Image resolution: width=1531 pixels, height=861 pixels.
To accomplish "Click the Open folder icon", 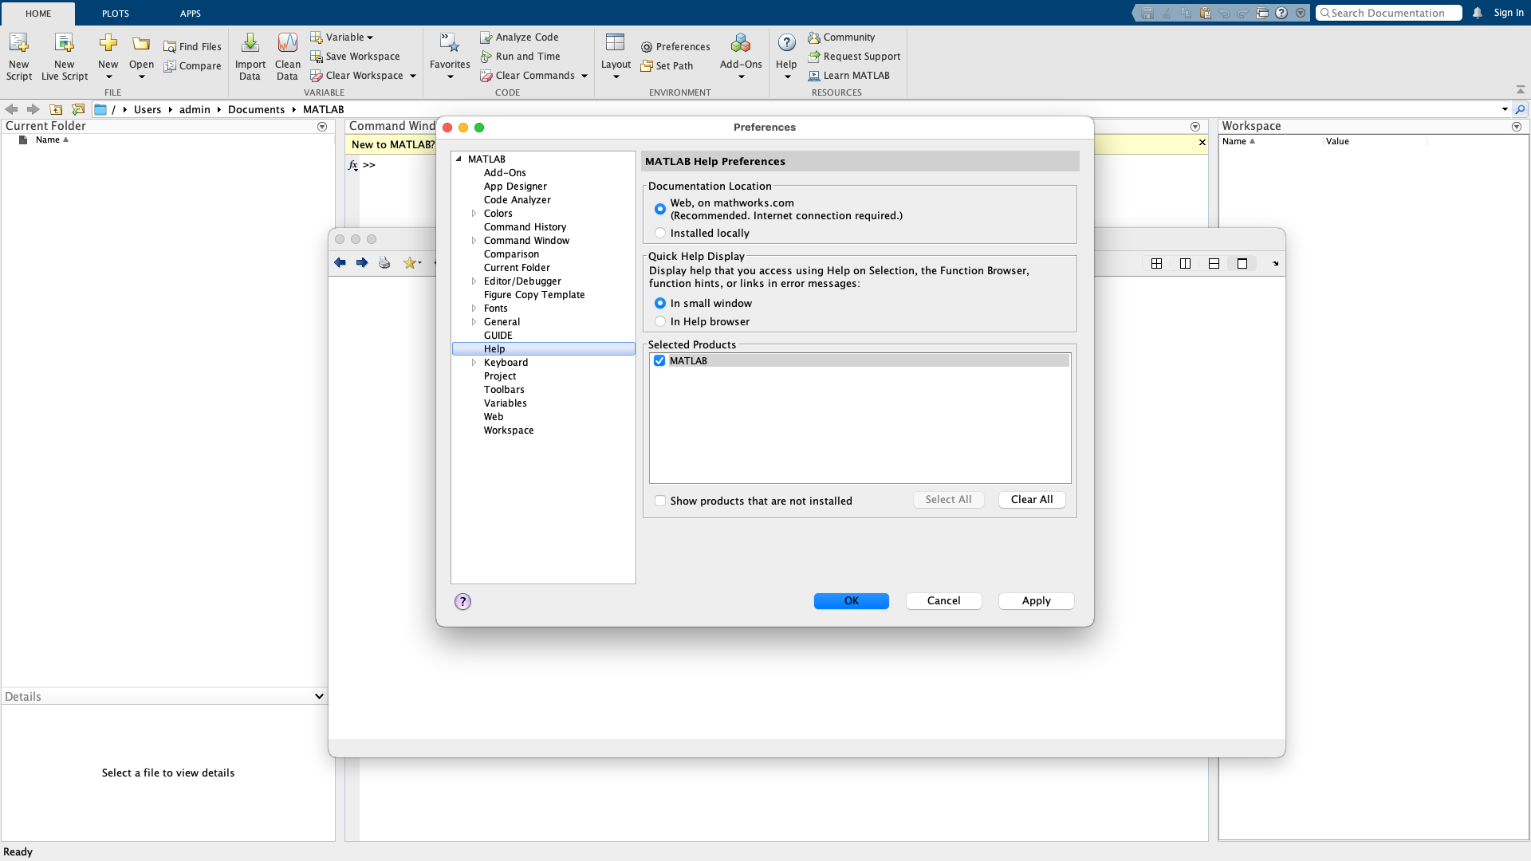I will point(141,43).
